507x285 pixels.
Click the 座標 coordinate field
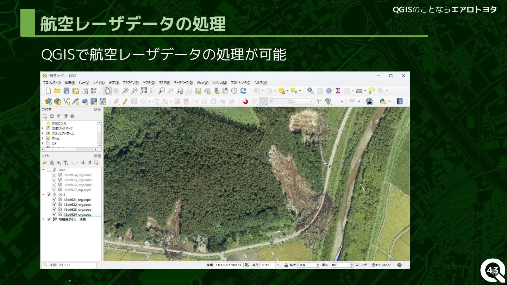tap(228, 265)
